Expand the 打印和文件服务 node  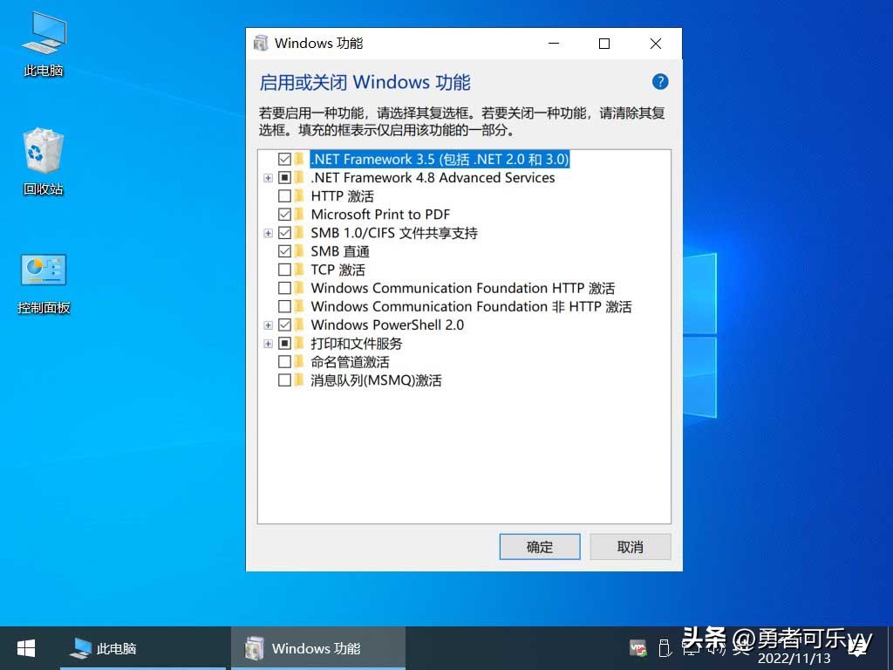pos(268,343)
